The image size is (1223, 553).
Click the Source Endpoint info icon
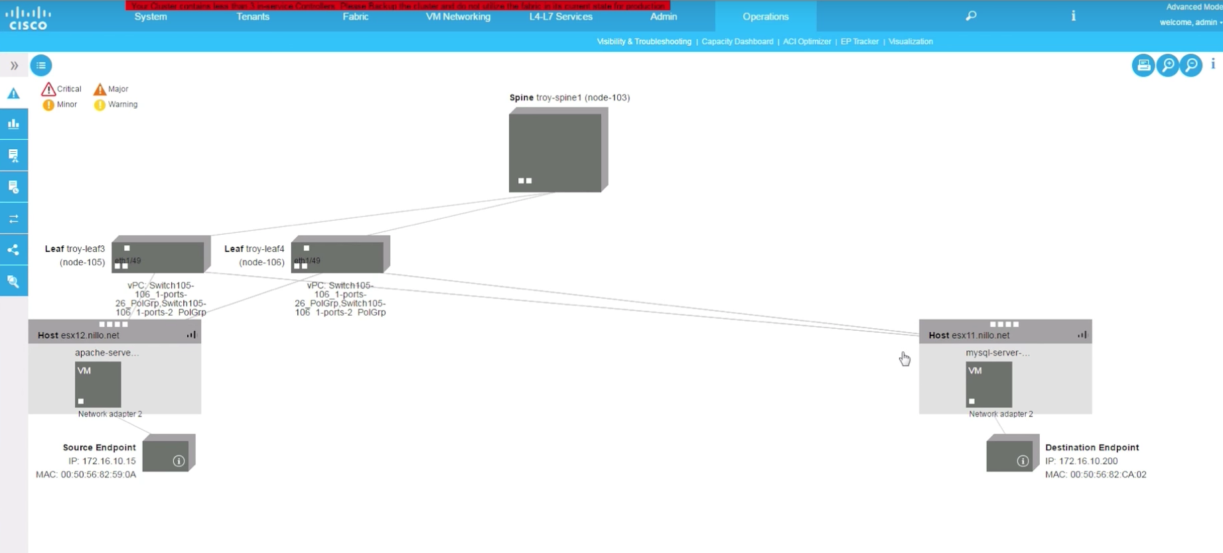pyautogui.click(x=179, y=461)
